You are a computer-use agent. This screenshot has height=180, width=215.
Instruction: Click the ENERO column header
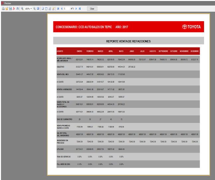tap(79, 51)
